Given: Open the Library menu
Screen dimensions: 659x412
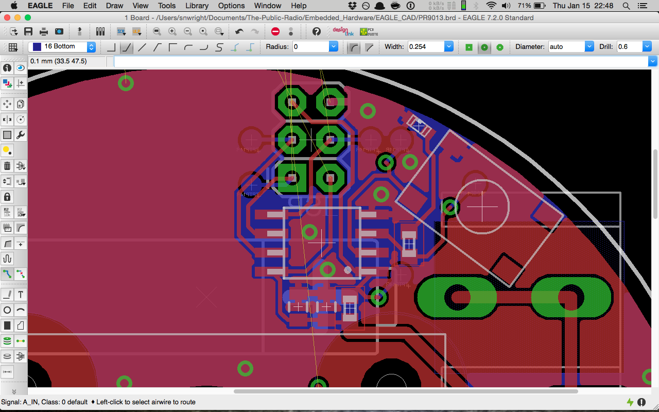Looking at the screenshot, I should [197, 6].
